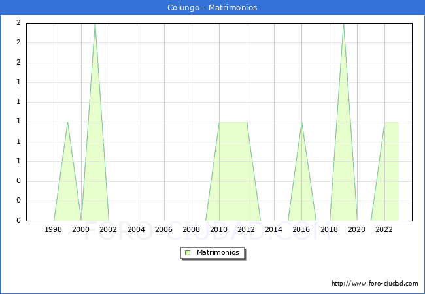Click the filled plateau area between 2010 and 2012
This screenshot has width=425, height=294.
point(233,170)
